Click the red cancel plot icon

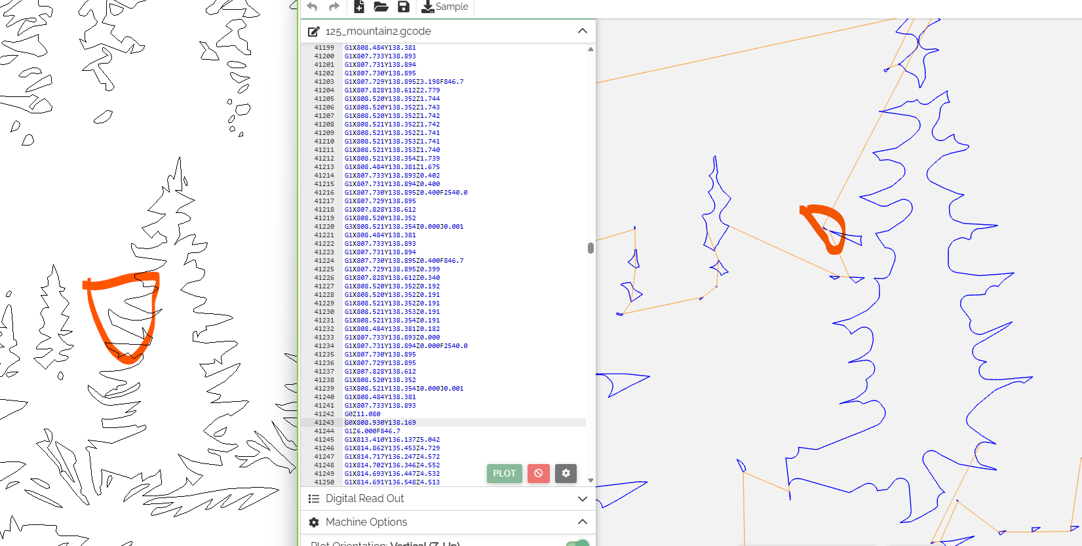[538, 473]
